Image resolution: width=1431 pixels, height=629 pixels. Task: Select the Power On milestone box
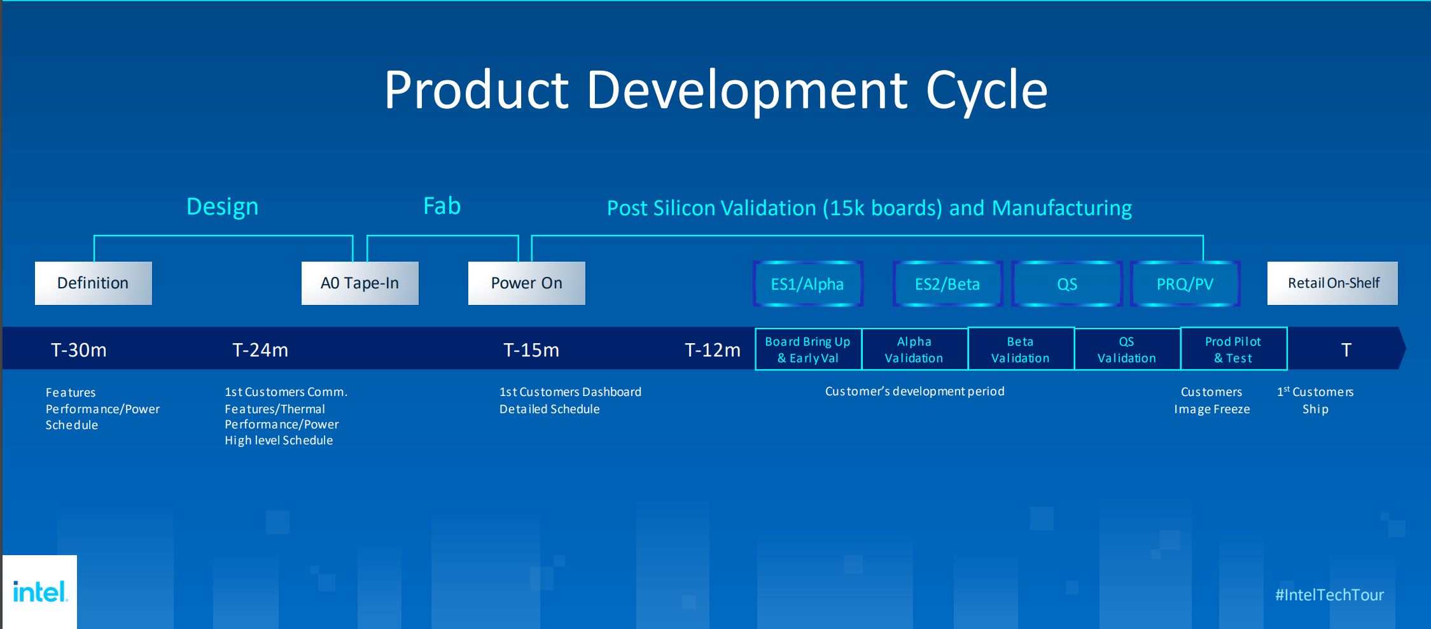526,283
